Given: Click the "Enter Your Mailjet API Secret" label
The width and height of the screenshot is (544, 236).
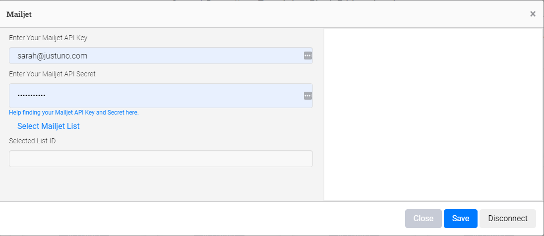Looking at the screenshot, I should [x=52, y=74].
